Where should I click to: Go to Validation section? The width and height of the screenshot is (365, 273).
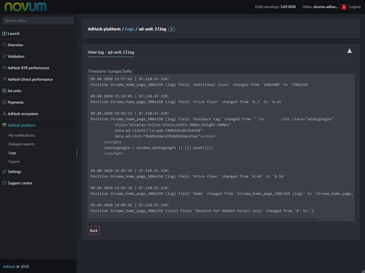[x=38, y=56]
